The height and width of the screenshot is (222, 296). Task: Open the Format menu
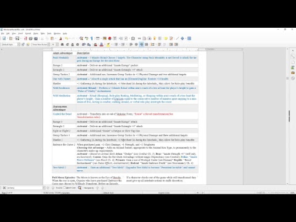click(28, 33)
